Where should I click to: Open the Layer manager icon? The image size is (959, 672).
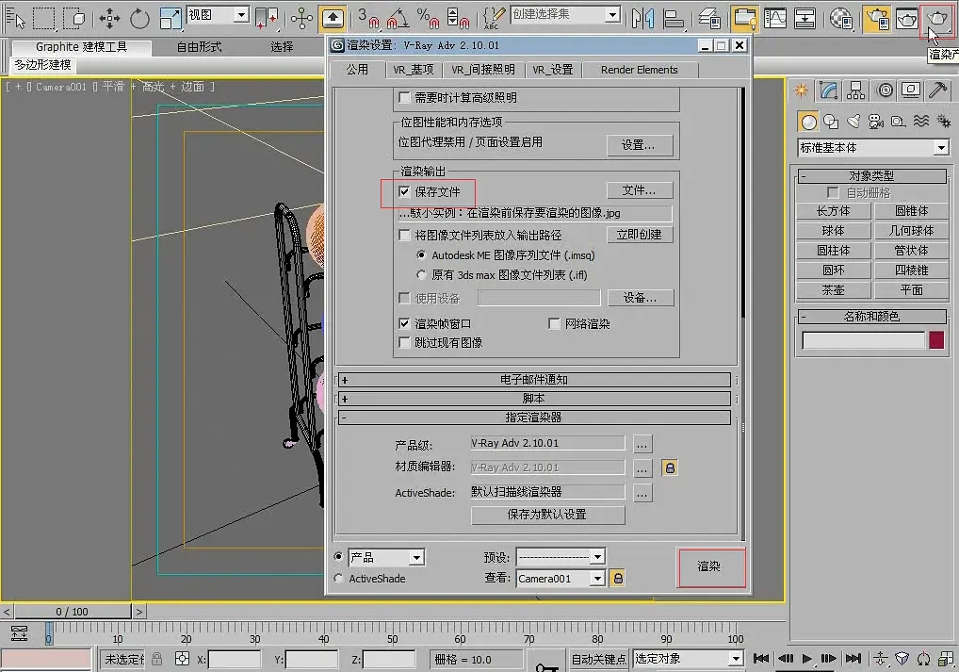coord(709,18)
